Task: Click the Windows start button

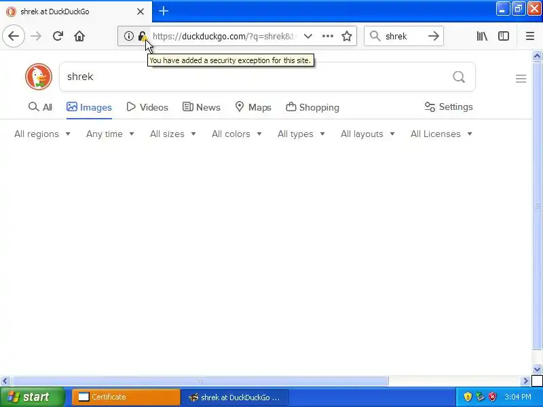Action: tap(33, 397)
